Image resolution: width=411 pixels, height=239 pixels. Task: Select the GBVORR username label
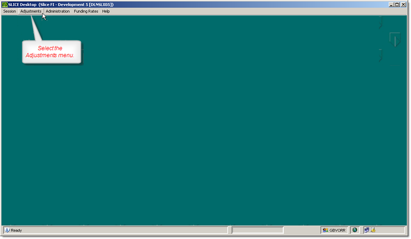[x=337, y=230]
